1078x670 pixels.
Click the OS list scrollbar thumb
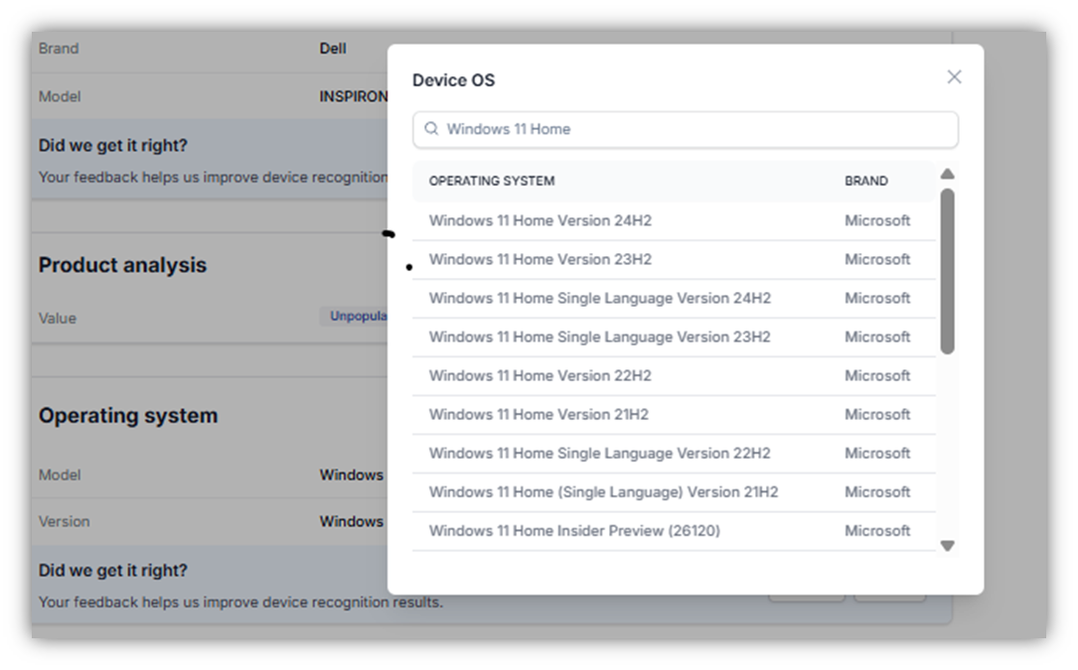[948, 271]
